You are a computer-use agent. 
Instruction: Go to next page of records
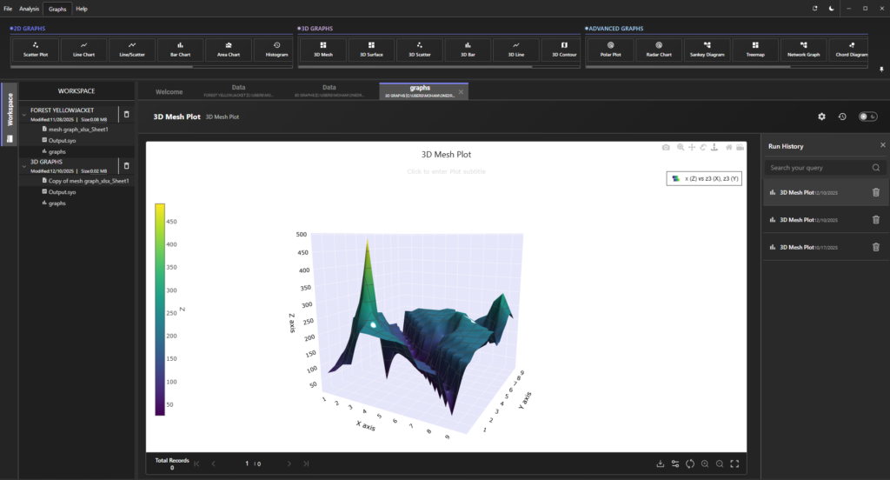pos(289,463)
